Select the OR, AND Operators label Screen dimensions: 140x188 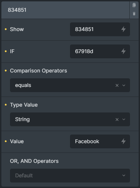34,161
